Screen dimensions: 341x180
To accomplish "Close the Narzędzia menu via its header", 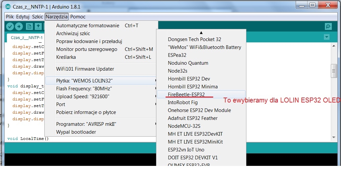I will coord(57,17).
